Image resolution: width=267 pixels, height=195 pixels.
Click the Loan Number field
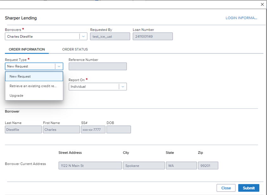(x=153, y=36)
